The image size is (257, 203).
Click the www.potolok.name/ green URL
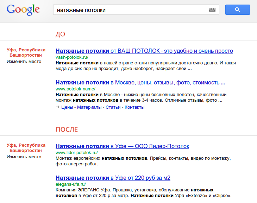click(x=75, y=89)
